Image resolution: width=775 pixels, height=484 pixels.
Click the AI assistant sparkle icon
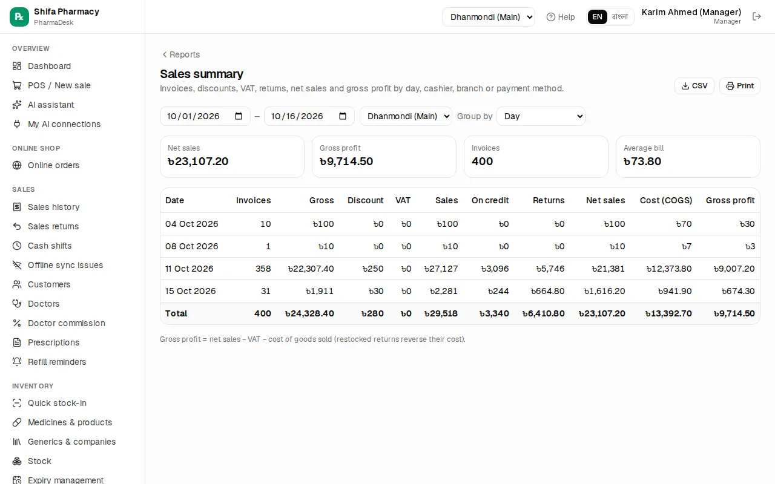pyautogui.click(x=17, y=105)
